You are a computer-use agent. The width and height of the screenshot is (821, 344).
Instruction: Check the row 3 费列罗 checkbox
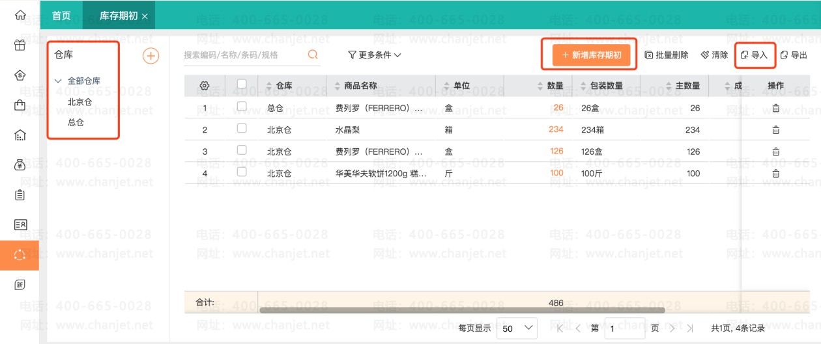[242, 150]
